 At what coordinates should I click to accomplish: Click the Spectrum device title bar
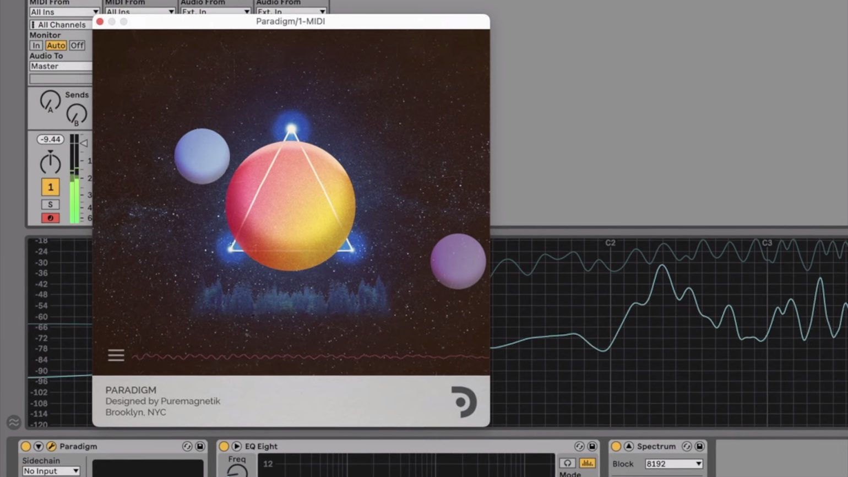(x=656, y=446)
